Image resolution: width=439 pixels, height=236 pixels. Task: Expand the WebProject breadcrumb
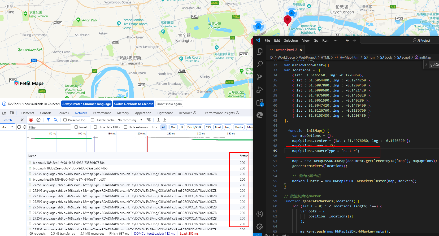coord(308,57)
